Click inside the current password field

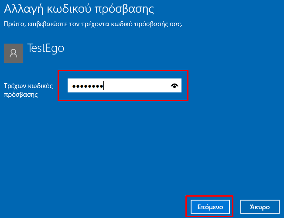(124, 85)
